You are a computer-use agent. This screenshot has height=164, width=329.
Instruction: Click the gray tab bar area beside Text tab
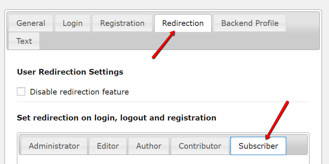click(179, 41)
